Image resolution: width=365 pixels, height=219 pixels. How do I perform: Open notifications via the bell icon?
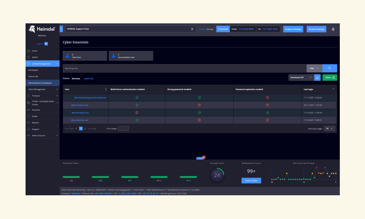pos(333,29)
